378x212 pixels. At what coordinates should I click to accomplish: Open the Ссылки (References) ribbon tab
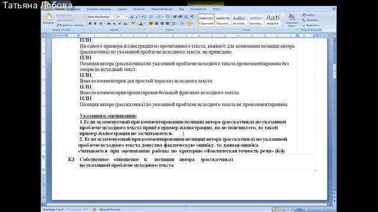tap(122, 9)
